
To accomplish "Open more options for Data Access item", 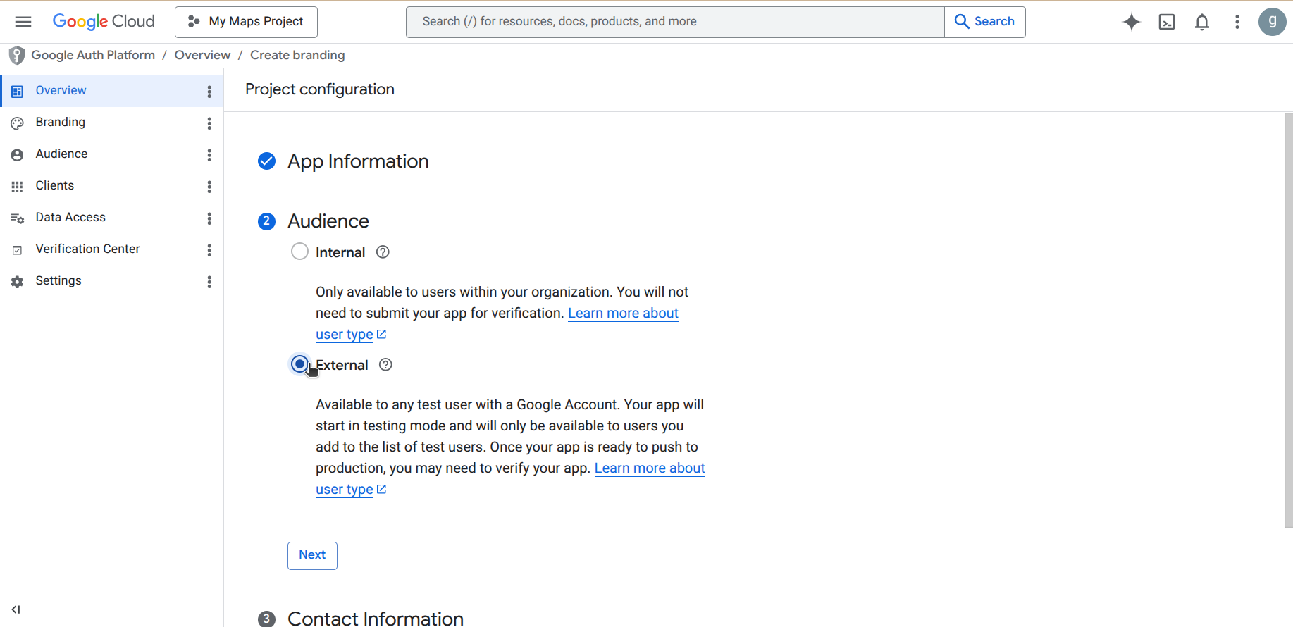I will click(209, 218).
